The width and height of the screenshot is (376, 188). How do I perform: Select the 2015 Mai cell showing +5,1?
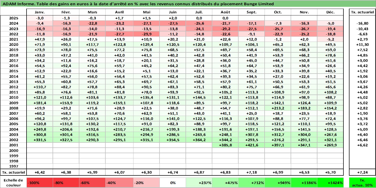coord(146,71)
